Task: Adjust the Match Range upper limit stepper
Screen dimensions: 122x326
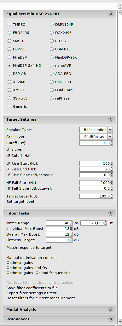Action: pyautogui.click(x=105, y=223)
